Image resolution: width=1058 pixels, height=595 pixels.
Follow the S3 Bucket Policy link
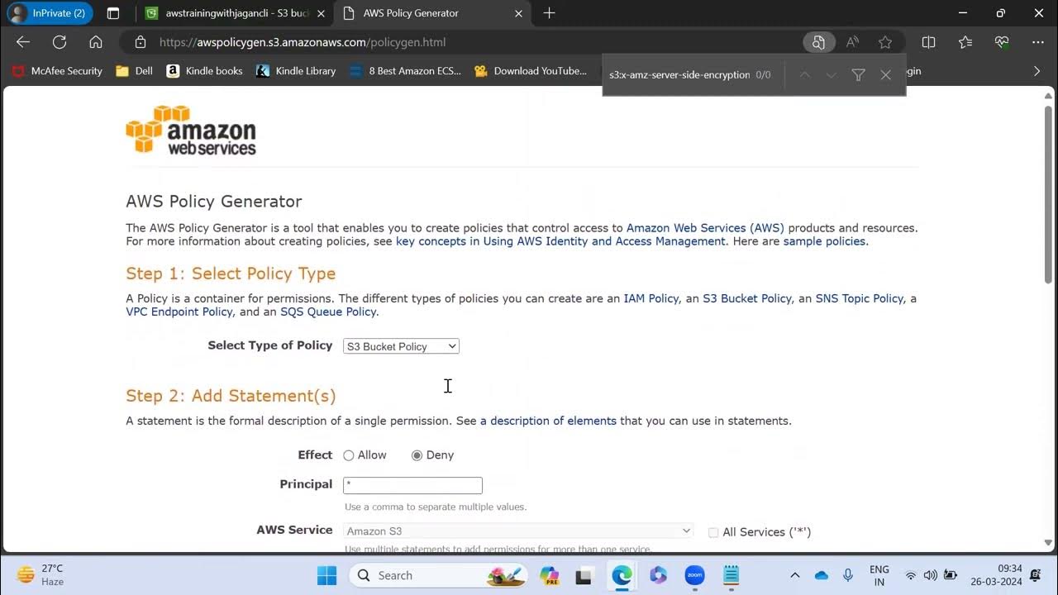point(747,298)
